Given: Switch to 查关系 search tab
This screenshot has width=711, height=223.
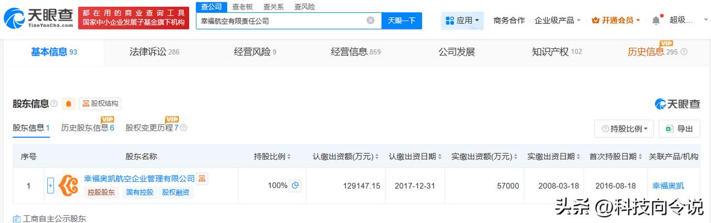Looking at the screenshot, I should coord(273,7).
